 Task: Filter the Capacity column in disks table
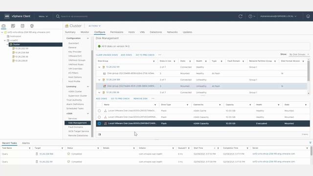click(x=250, y=105)
